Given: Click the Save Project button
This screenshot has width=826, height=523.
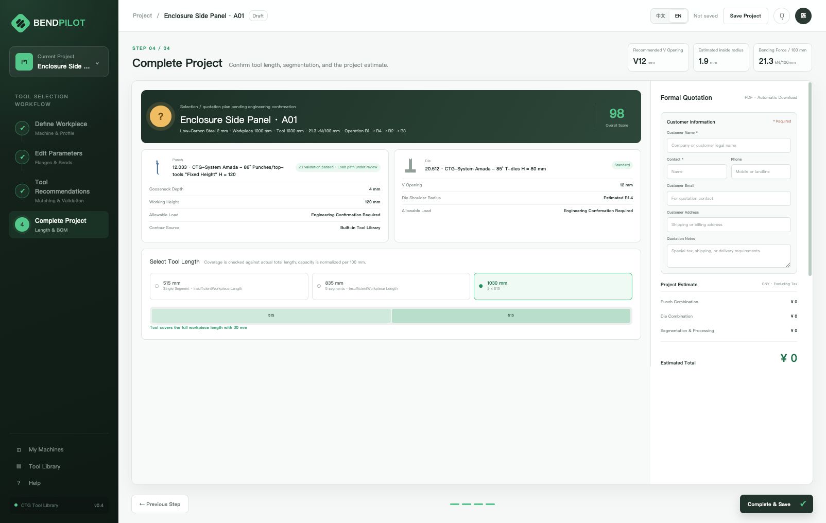Looking at the screenshot, I should 745,16.
